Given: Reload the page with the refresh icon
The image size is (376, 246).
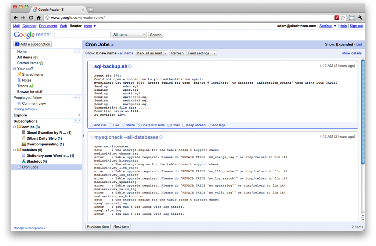Looking at the screenshot, I should [31, 18].
